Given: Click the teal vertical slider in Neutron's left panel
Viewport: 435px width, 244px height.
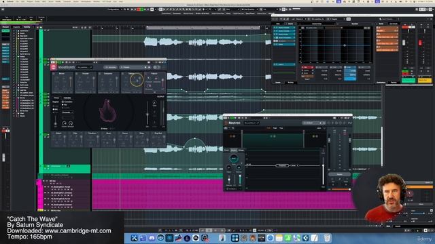Looking at the screenshot, I should click(x=240, y=180).
